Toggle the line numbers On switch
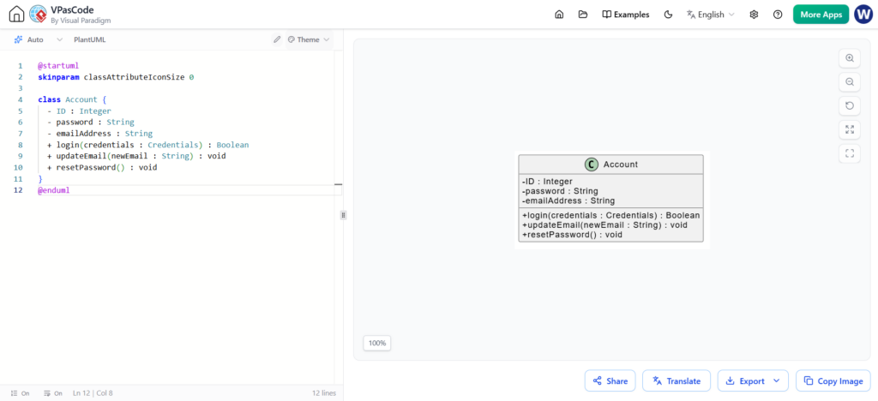 21,393
